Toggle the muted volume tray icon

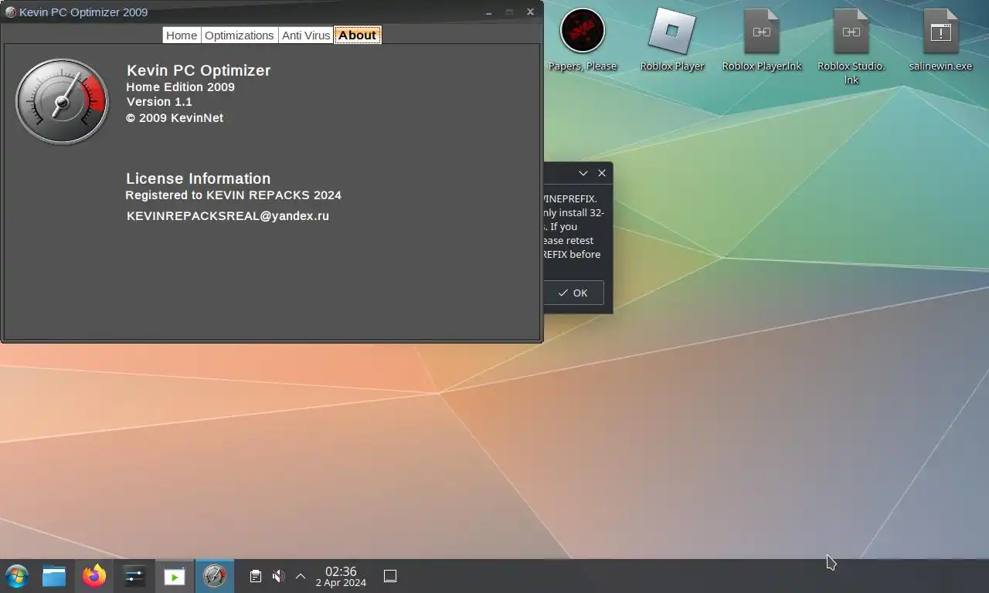coord(279,576)
